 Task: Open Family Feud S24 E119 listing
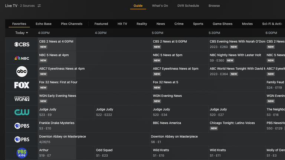point(275,85)
